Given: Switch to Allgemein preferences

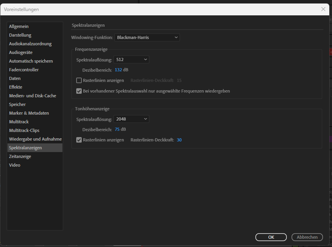Looking at the screenshot, I should point(19,26).
